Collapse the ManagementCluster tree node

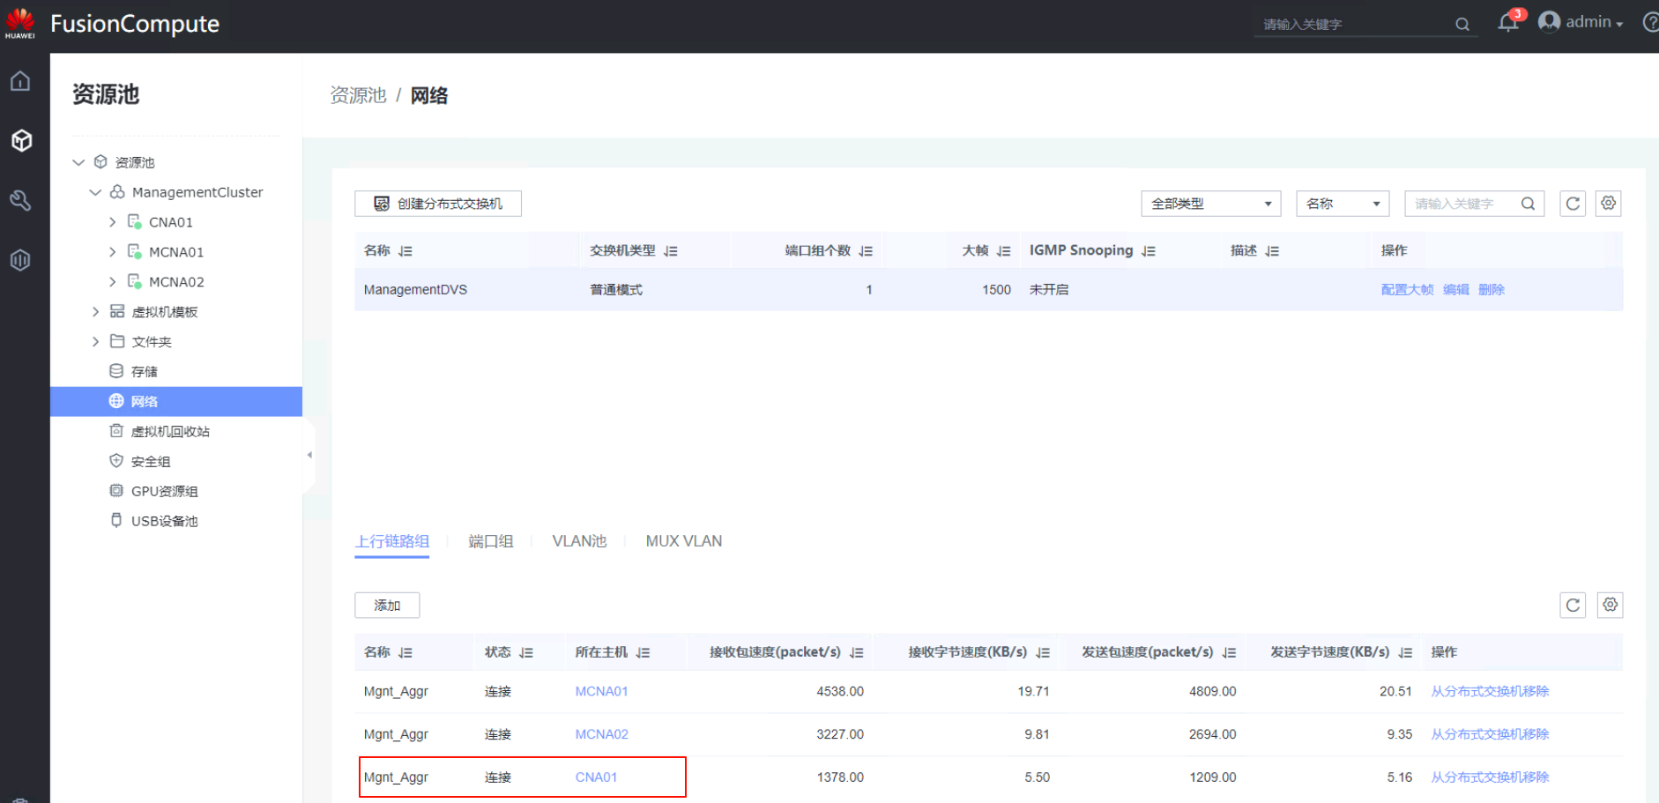click(x=95, y=192)
